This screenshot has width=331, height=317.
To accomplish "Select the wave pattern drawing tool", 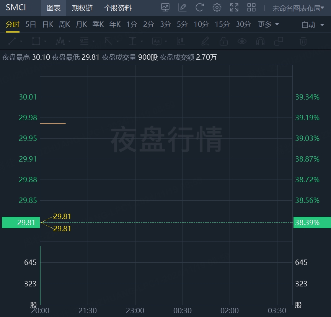I will (60, 41).
